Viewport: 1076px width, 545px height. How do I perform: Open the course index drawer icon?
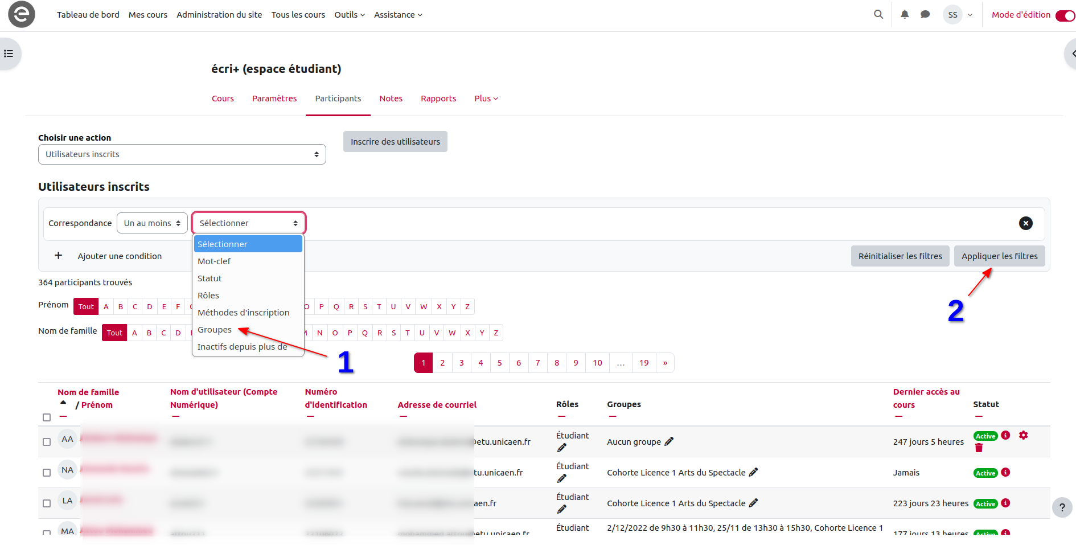pos(9,54)
